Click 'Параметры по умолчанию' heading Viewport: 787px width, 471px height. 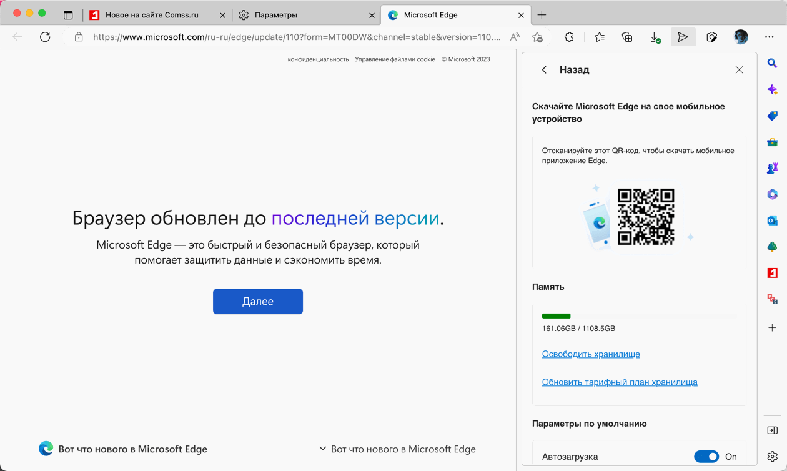pyautogui.click(x=590, y=424)
